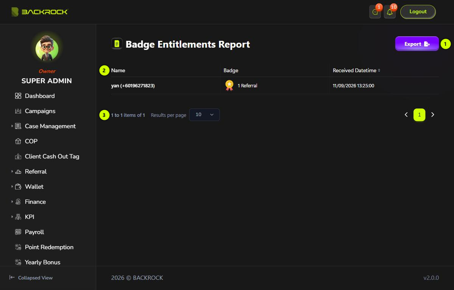The width and height of the screenshot is (454, 290).
Task: Click the COP house icon
Action: (18, 141)
